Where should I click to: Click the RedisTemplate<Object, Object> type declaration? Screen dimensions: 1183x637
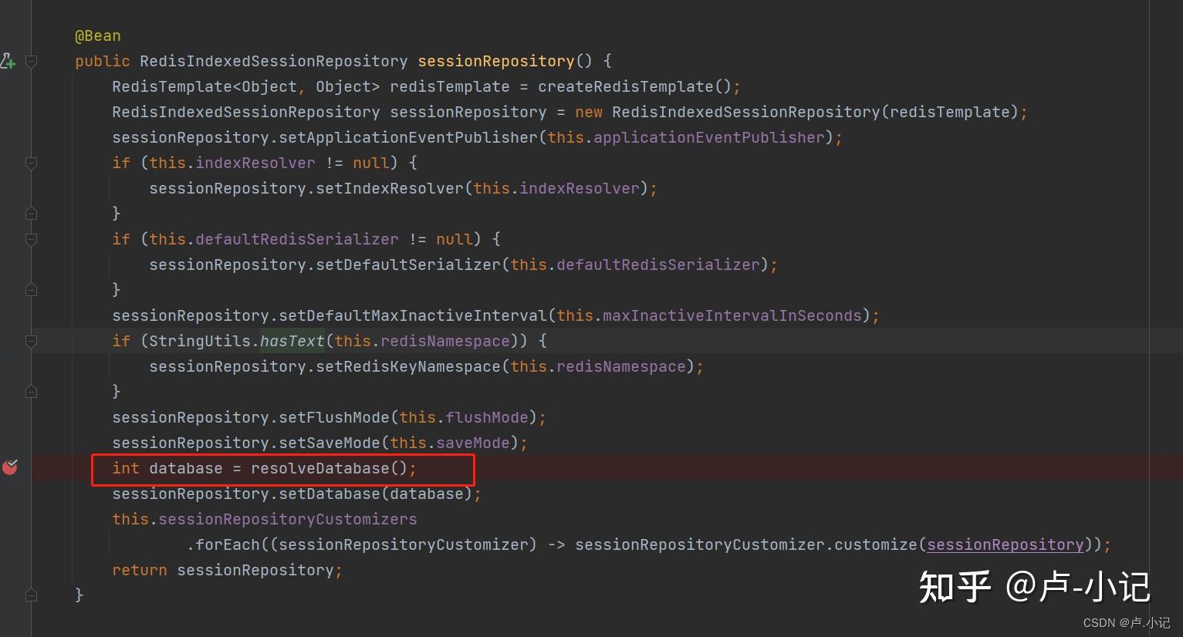(x=246, y=86)
